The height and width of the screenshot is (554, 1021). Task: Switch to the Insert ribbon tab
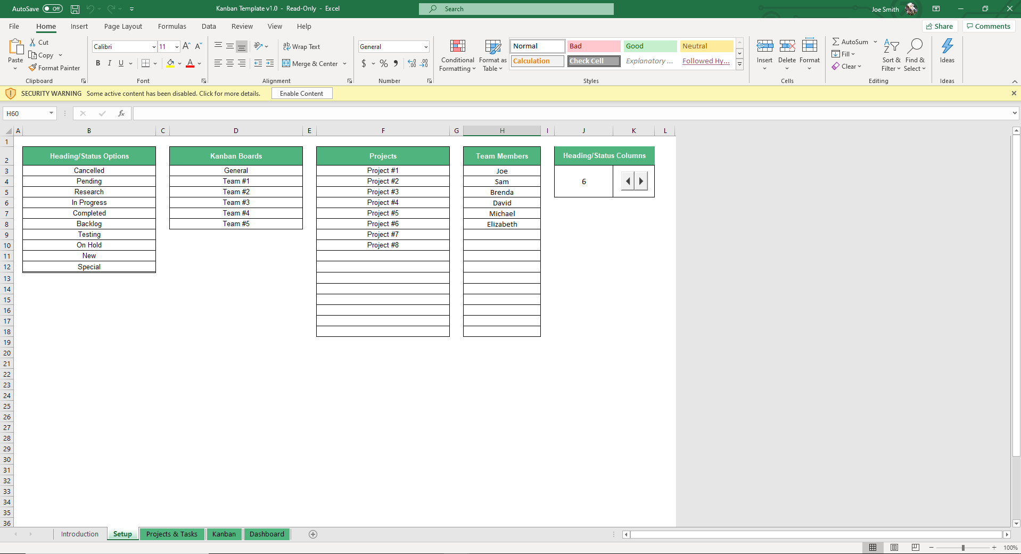tap(79, 27)
